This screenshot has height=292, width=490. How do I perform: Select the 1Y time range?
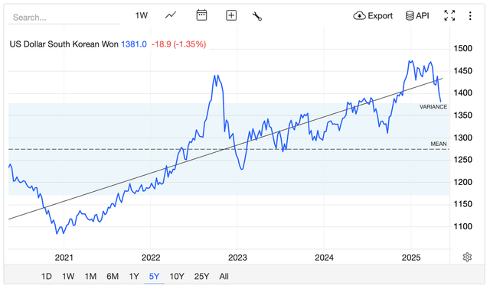pyautogui.click(x=134, y=277)
